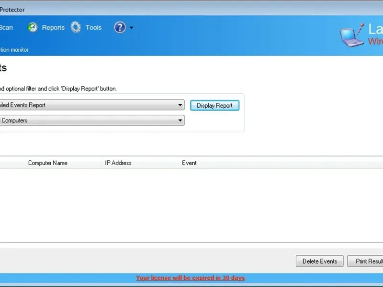Screen dimensions: 383x287
Task: Open the Tools gear icon
Action: tap(76, 27)
